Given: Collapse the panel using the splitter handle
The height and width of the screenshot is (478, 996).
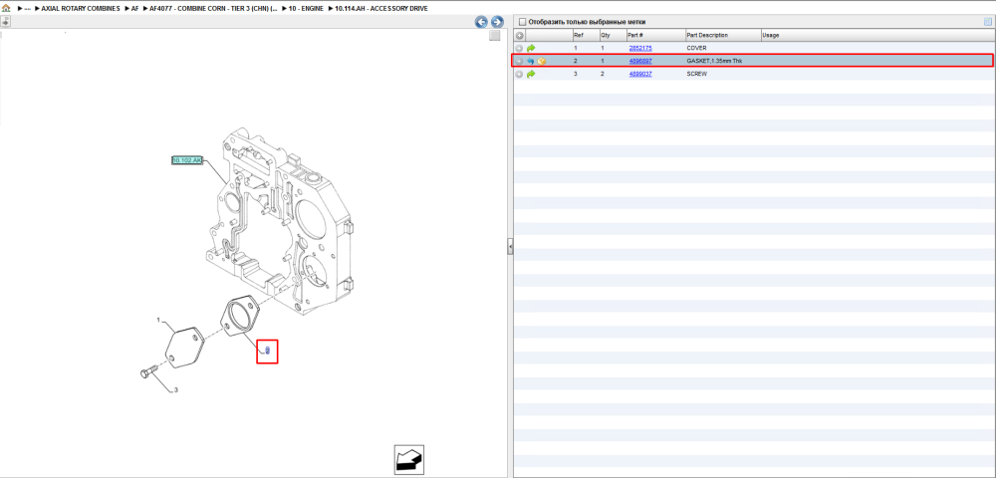Looking at the screenshot, I should click(x=510, y=247).
